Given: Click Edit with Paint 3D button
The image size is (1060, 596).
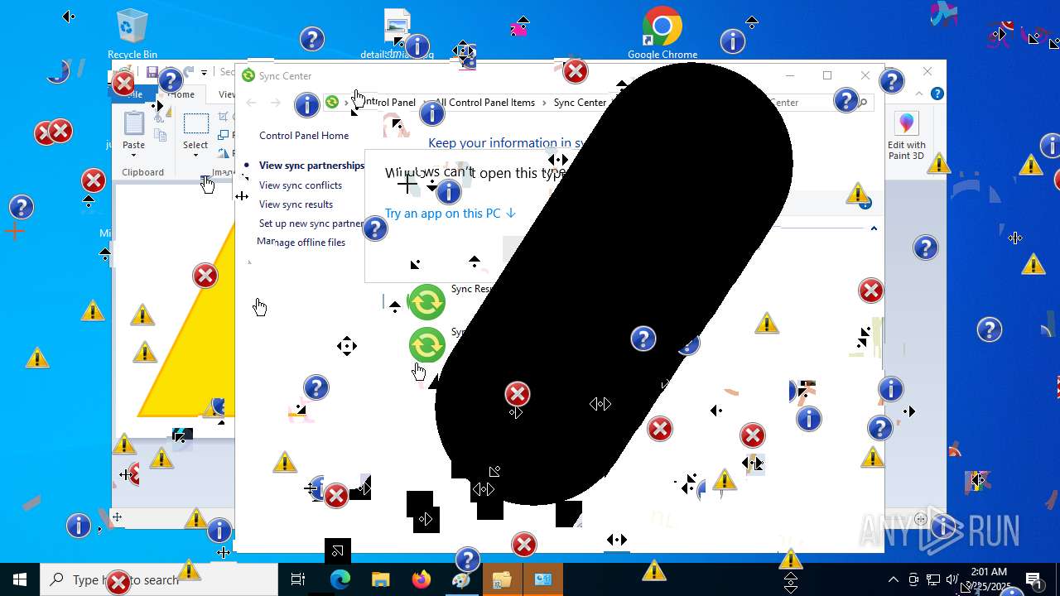Looking at the screenshot, I should point(907,137).
